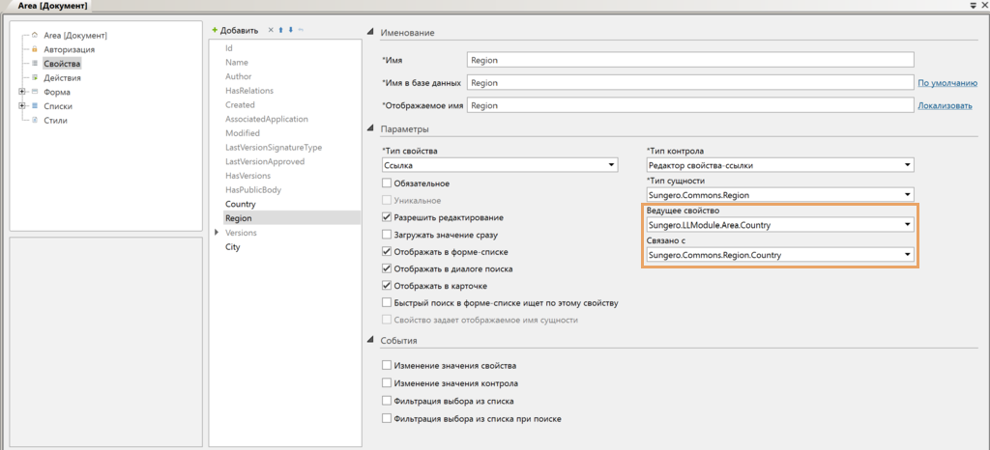Screen dimensions: 990x450
Task: Open the Связано с dropdown
Action: point(907,255)
